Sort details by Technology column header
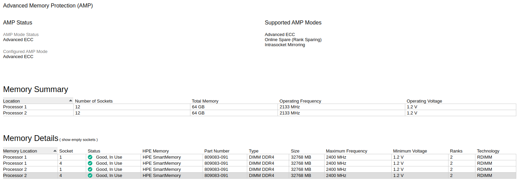The height and width of the screenshot is (179, 519). (488, 151)
